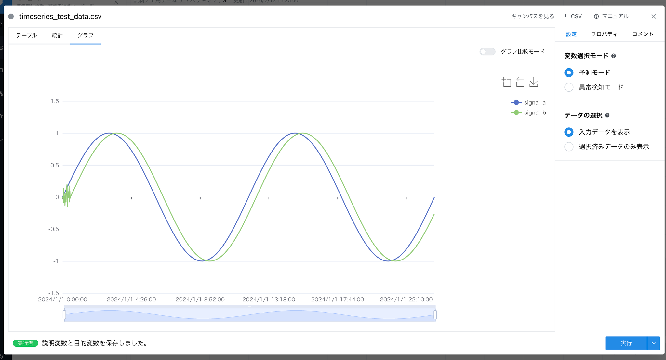Click the 実行 button
This screenshot has width=666, height=360.
(626, 343)
